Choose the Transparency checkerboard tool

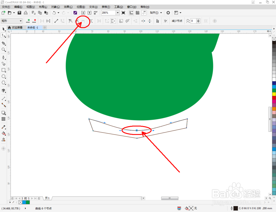click(x=4, y=119)
